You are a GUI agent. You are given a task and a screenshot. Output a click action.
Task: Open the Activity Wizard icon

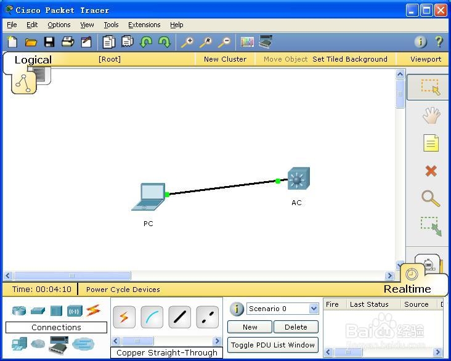point(86,42)
